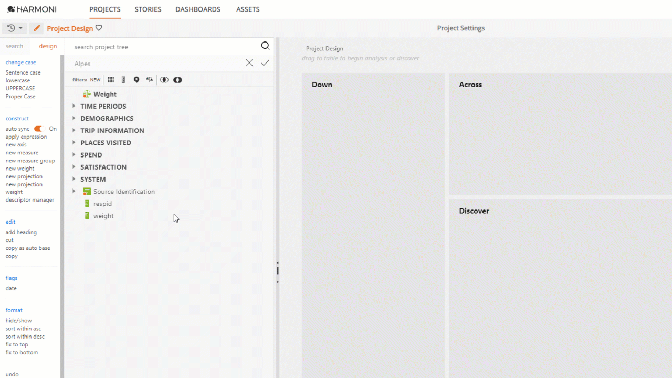This screenshot has height=378, width=672.
Task: Click the Alpes name field
Action: (157, 64)
